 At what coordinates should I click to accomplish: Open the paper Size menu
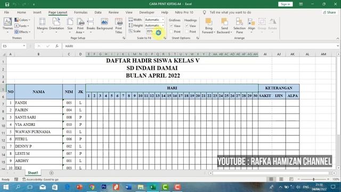click(70, 26)
